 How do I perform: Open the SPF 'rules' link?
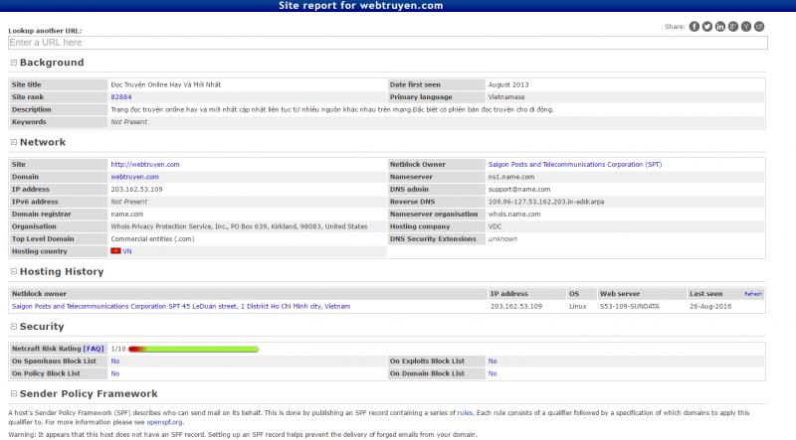pos(465,412)
